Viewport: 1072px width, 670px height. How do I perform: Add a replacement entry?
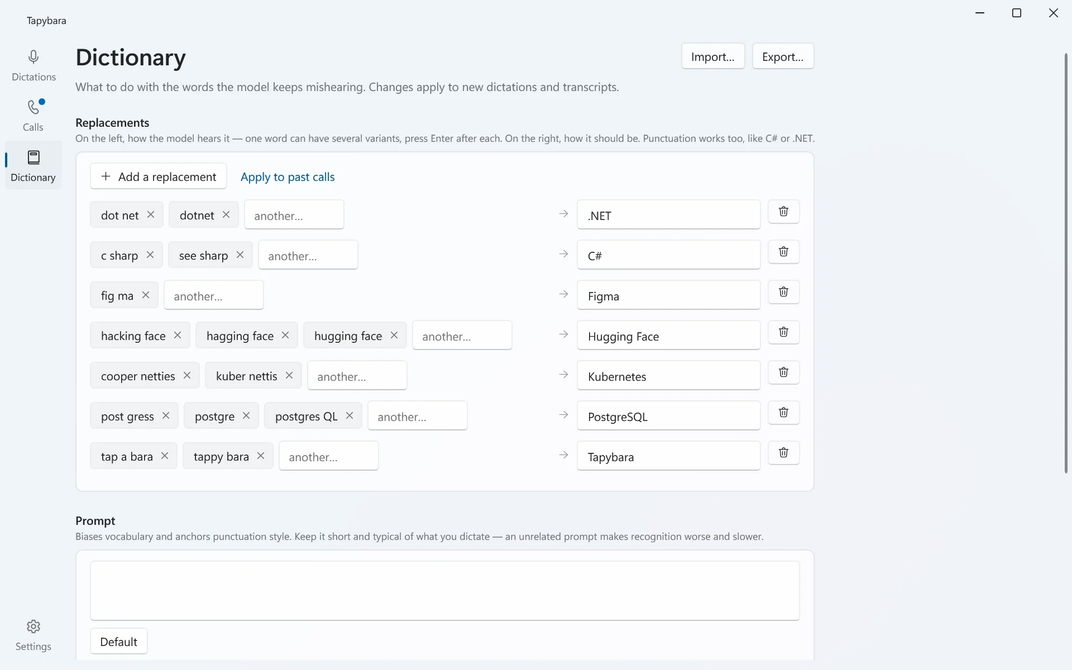coord(159,176)
